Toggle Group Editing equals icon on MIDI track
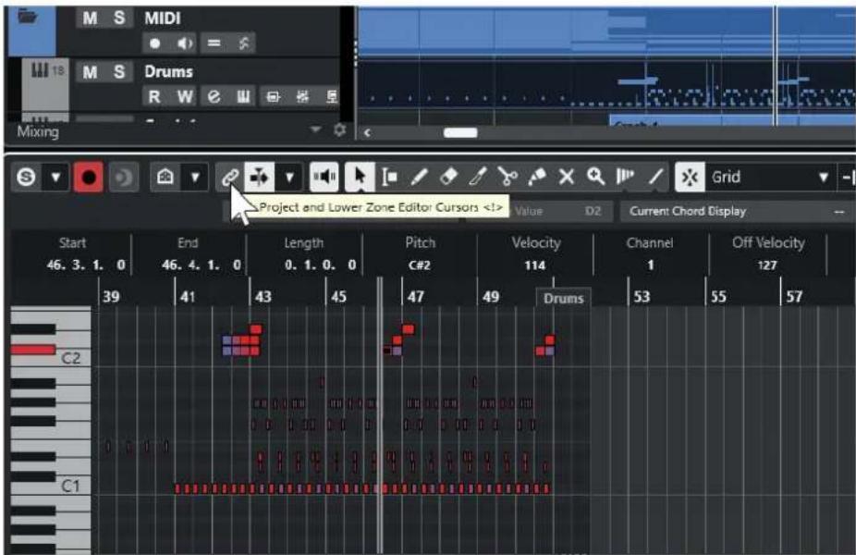 [214, 43]
